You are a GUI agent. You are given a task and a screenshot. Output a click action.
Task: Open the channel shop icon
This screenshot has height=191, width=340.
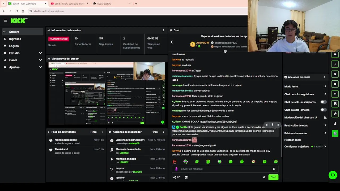coord(186,177)
